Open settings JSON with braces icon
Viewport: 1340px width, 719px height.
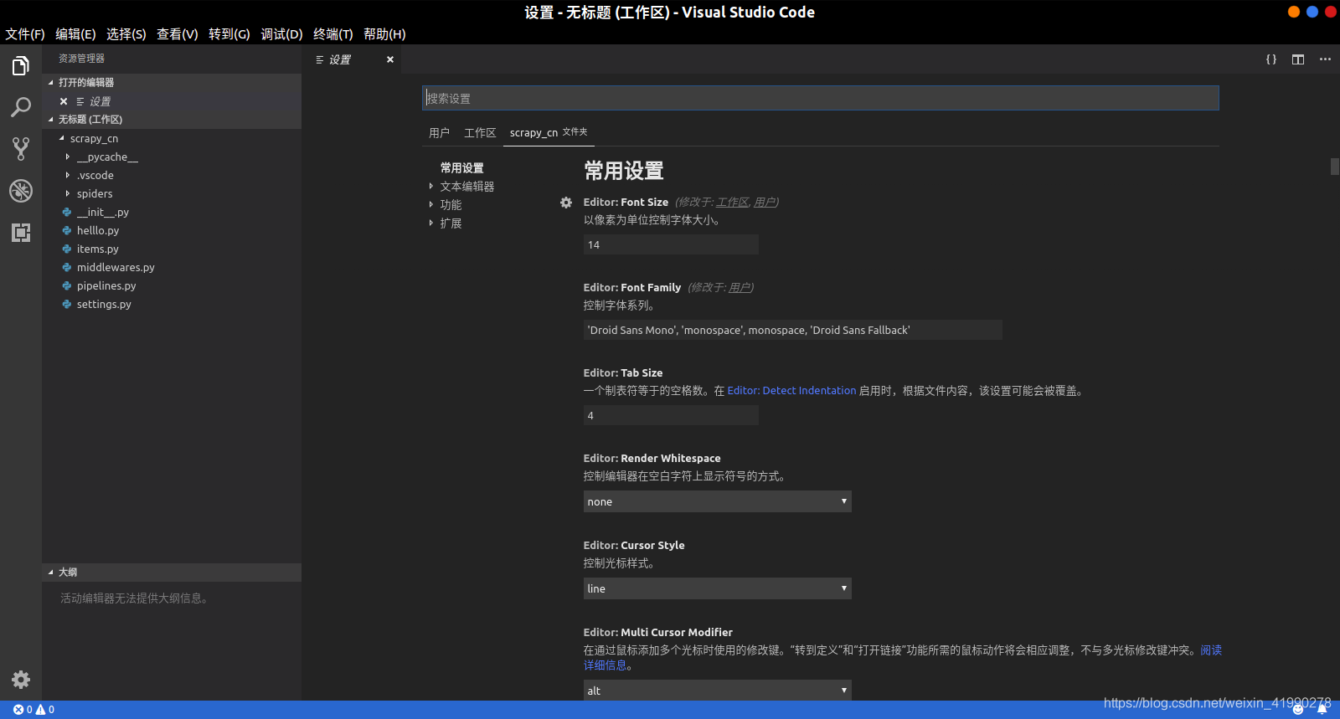click(1271, 59)
